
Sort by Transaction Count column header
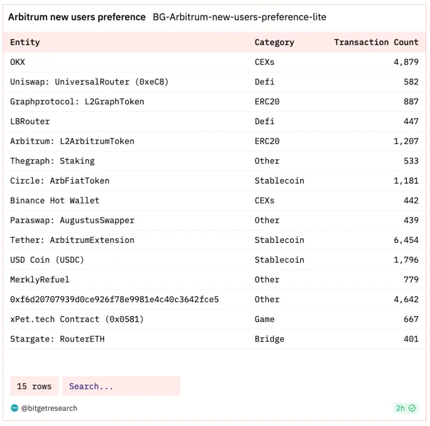(x=376, y=42)
